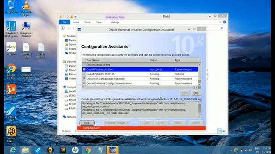
Task: Select Network in Explorer navigation pane
Action: pyautogui.click(x=69, y=117)
